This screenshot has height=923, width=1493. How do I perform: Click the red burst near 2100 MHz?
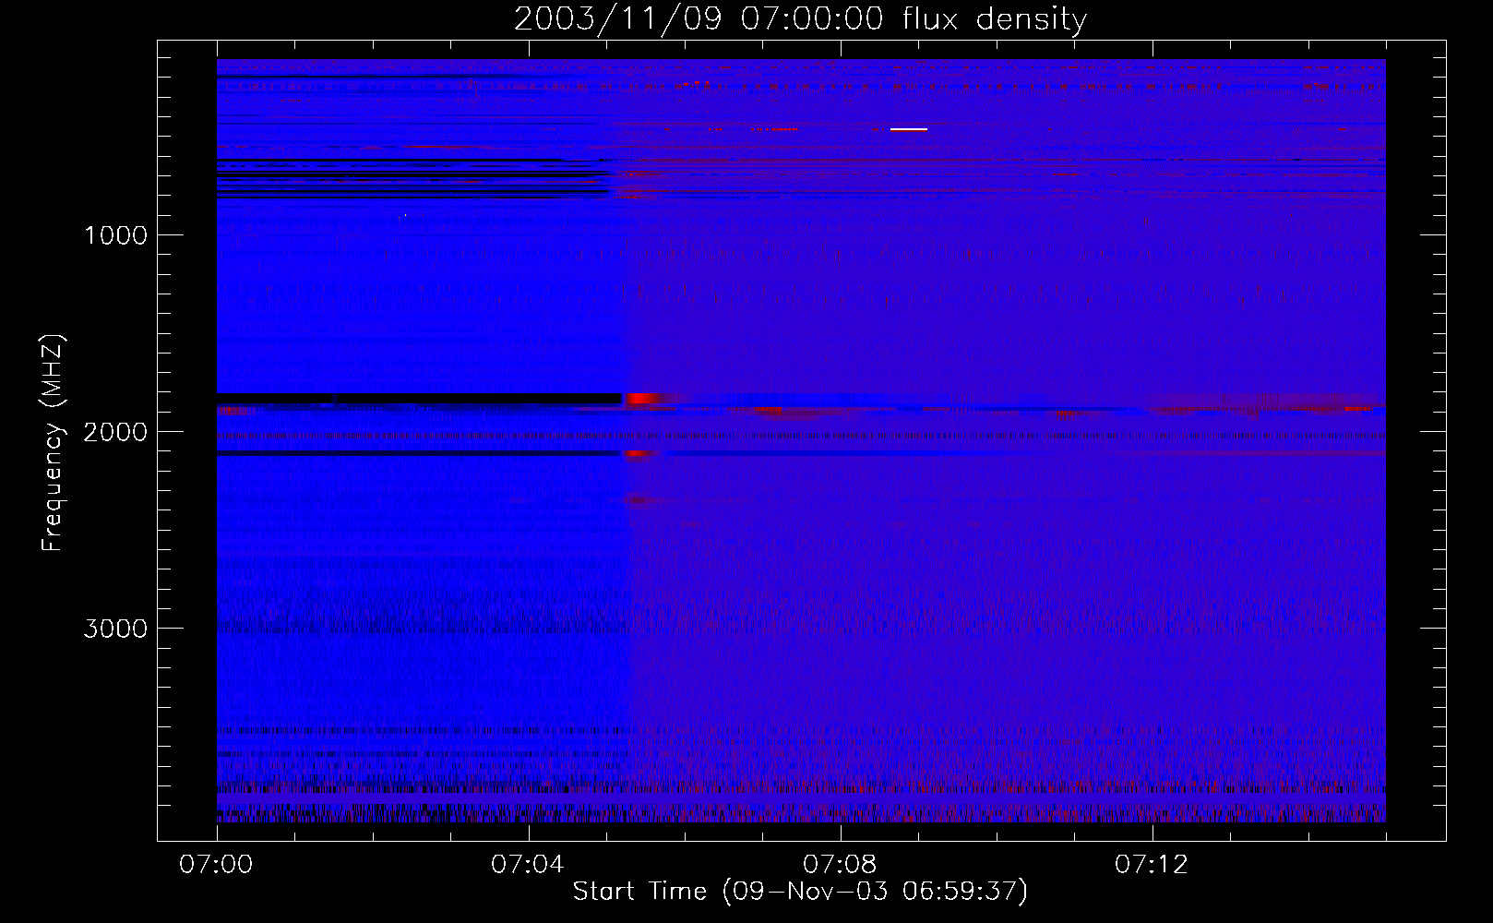click(x=639, y=453)
